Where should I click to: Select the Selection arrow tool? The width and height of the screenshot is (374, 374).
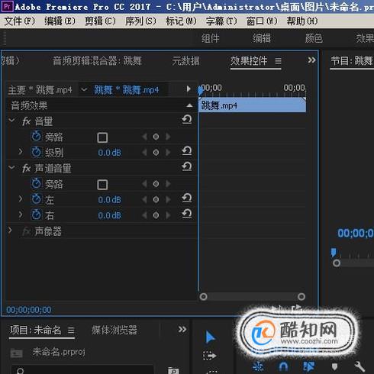click(211, 337)
